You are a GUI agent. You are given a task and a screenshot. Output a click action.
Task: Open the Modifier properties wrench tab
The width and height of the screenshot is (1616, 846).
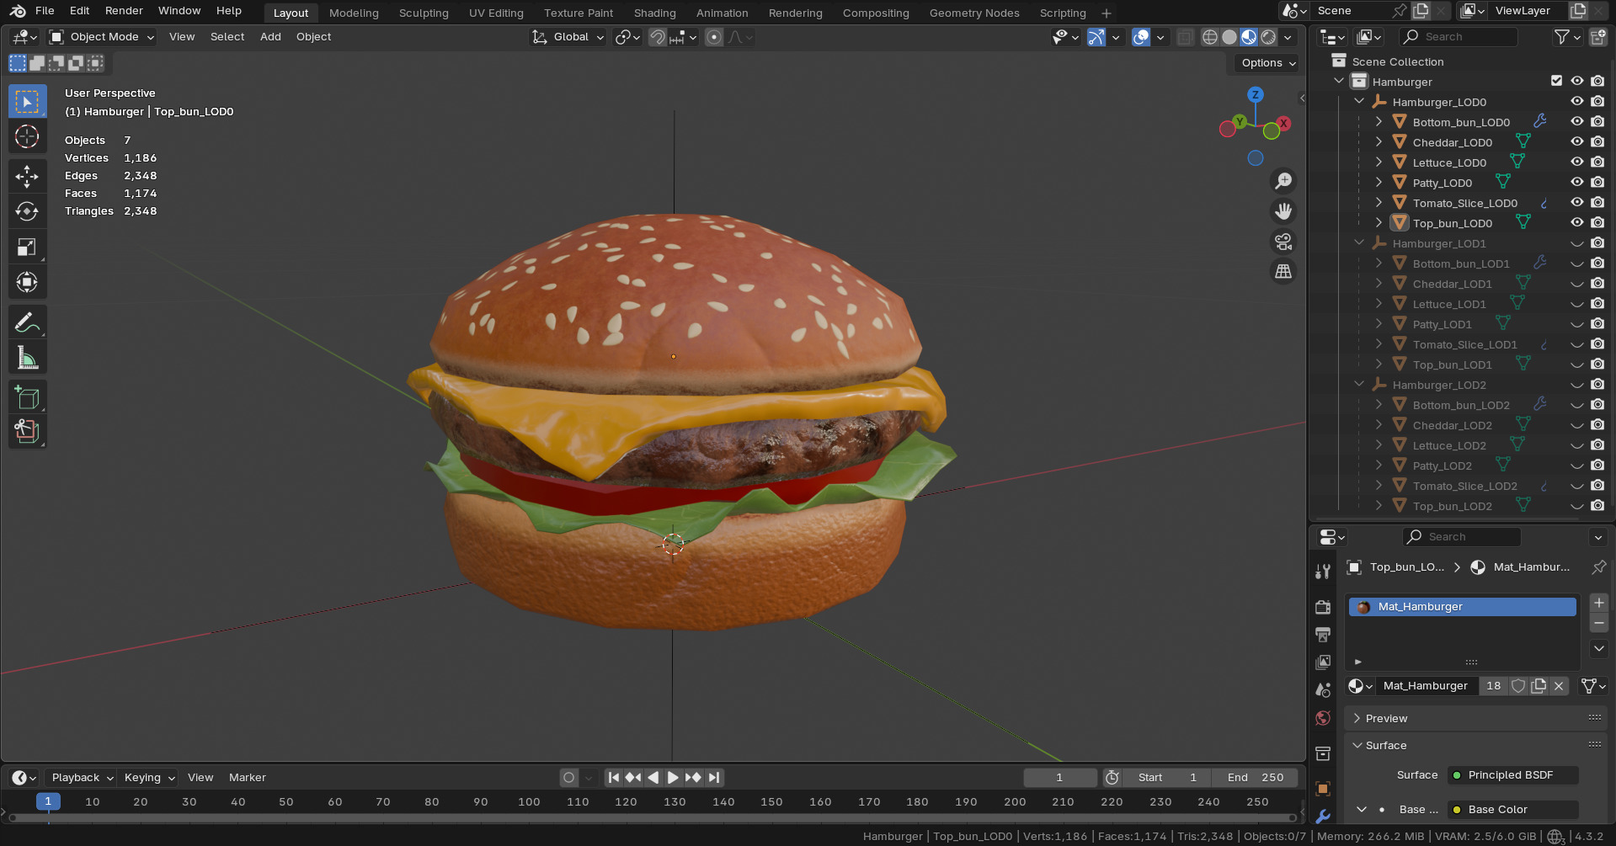(x=1323, y=817)
